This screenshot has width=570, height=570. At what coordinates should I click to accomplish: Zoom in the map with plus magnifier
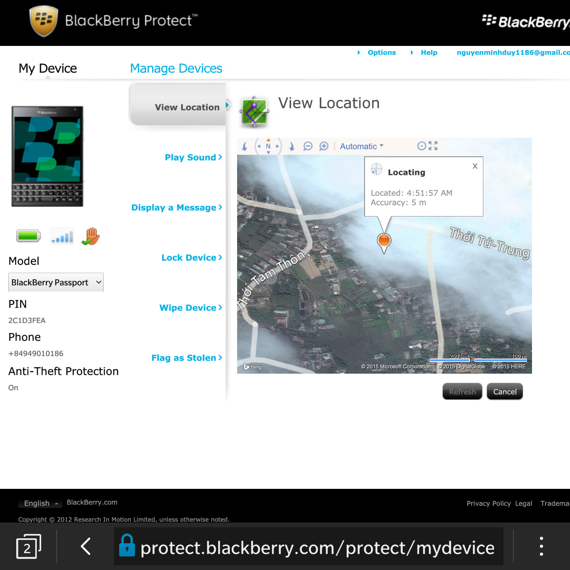tap(324, 146)
